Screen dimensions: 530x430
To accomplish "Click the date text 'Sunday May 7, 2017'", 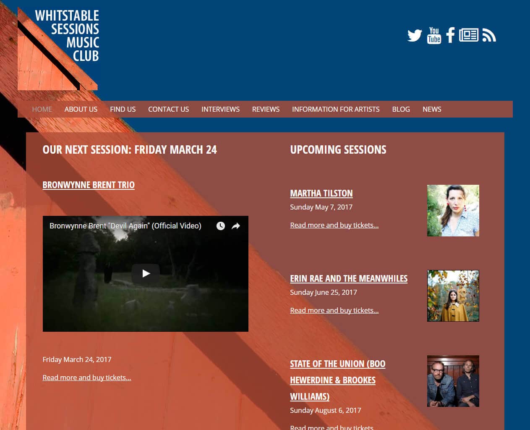I will (x=321, y=207).
